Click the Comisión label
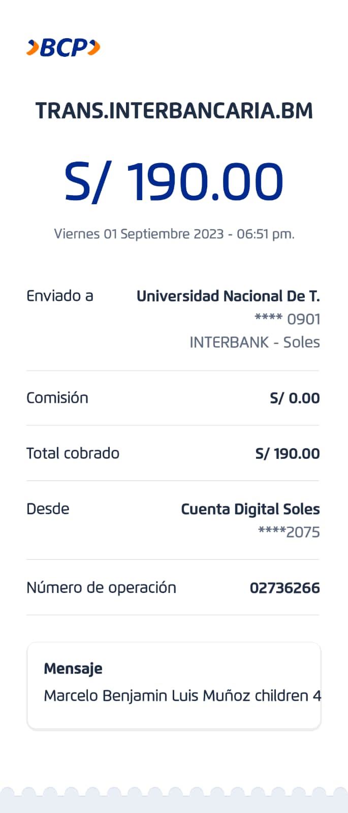This screenshot has height=813, width=348. (x=57, y=398)
